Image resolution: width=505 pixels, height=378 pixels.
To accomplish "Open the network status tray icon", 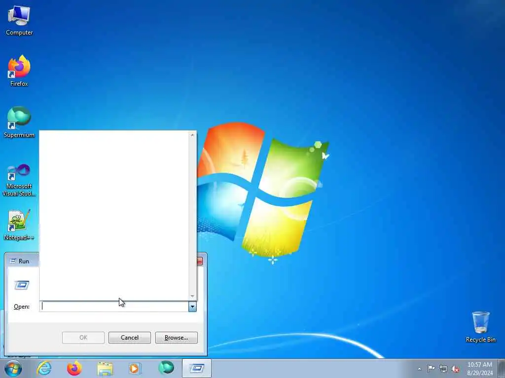I will tap(443, 369).
